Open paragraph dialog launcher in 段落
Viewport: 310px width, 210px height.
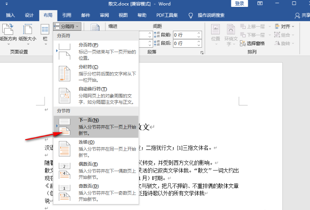click(x=202, y=52)
